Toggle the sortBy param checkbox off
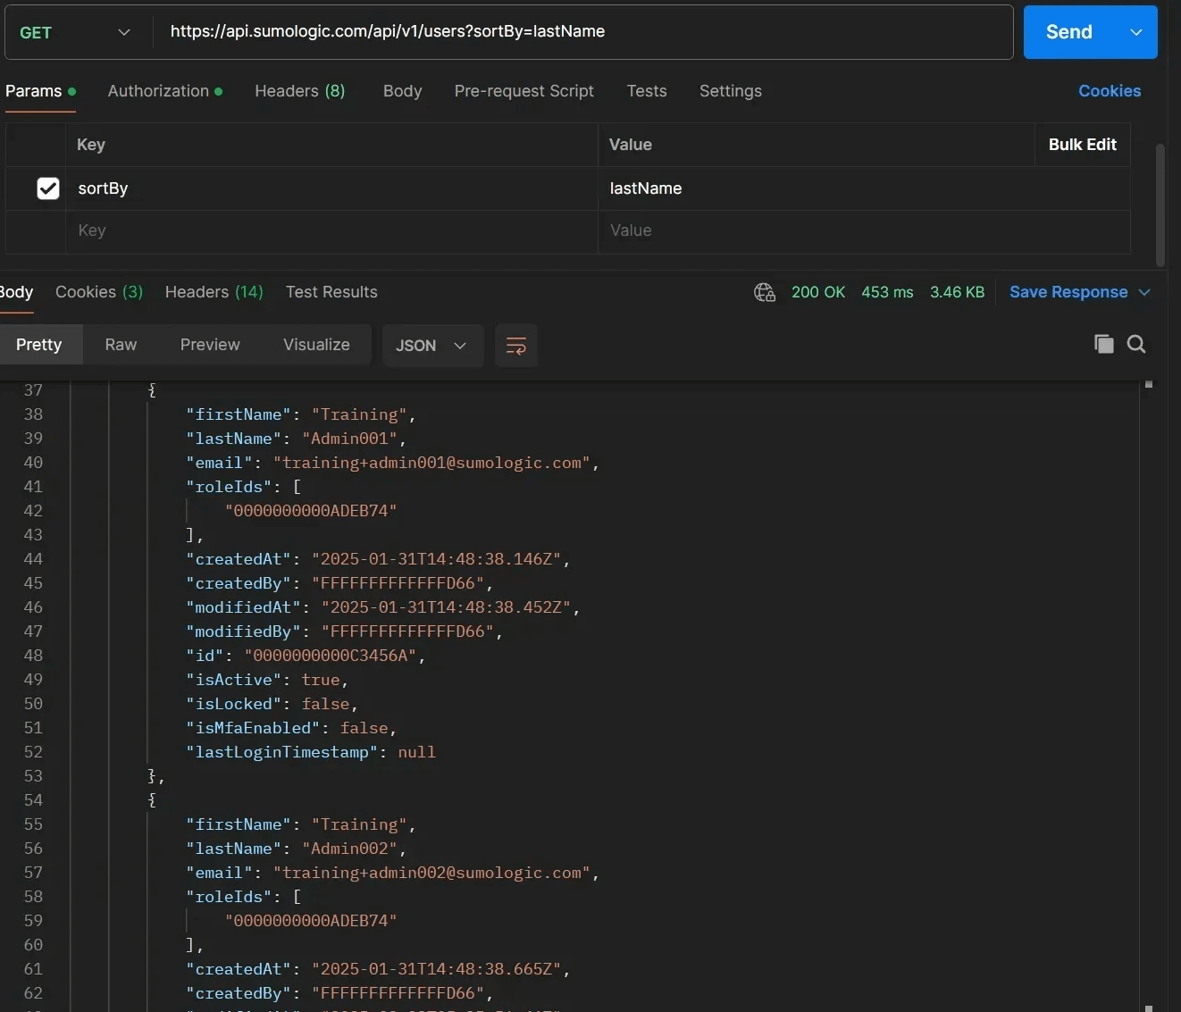Image resolution: width=1181 pixels, height=1012 pixels. pos(47,188)
